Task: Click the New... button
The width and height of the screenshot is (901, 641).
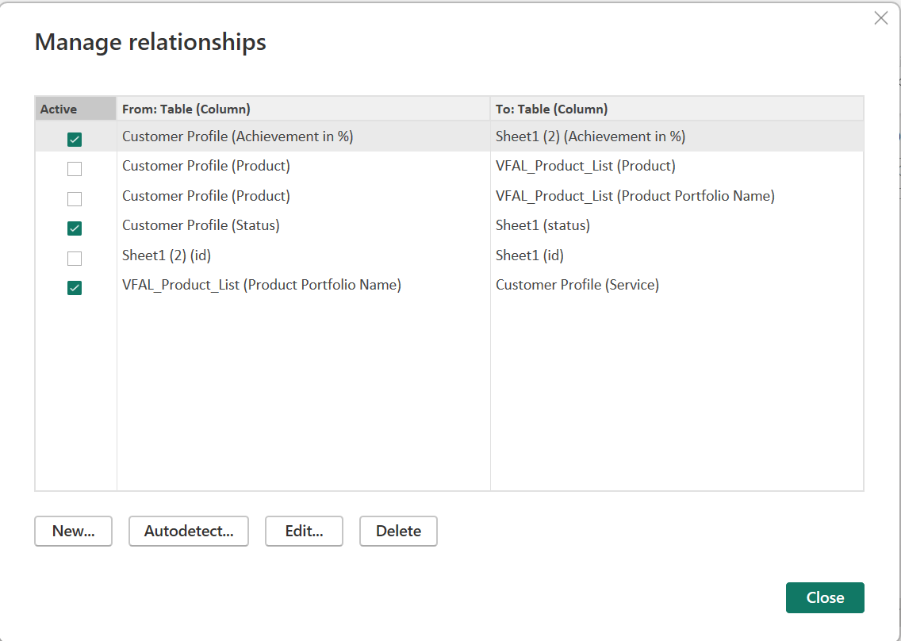Action: point(74,531)
